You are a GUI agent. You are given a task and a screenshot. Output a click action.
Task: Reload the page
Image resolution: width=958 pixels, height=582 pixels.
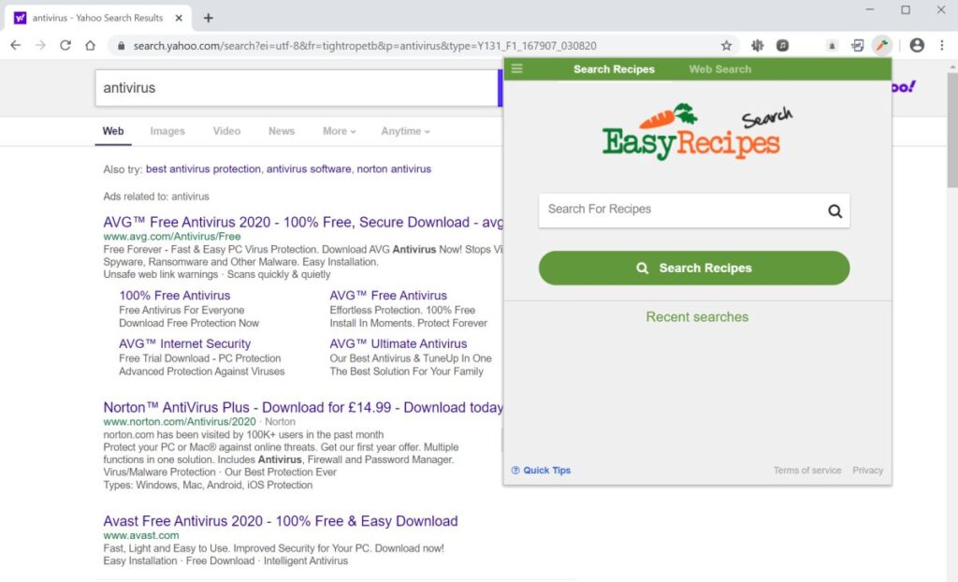tap(64, 45)
